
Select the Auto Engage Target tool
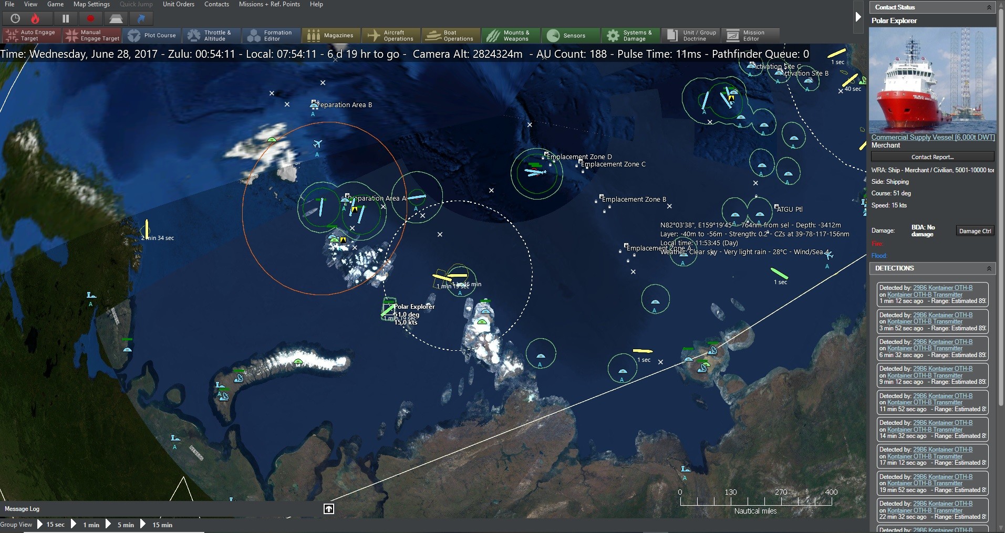(30, 35)
